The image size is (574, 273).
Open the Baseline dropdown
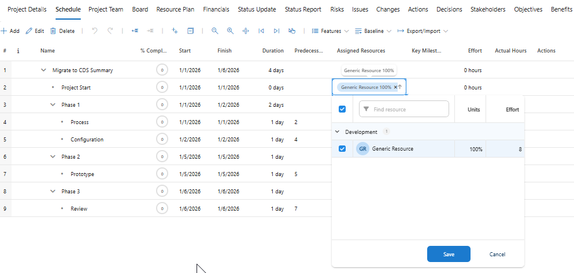click(373, 31)
